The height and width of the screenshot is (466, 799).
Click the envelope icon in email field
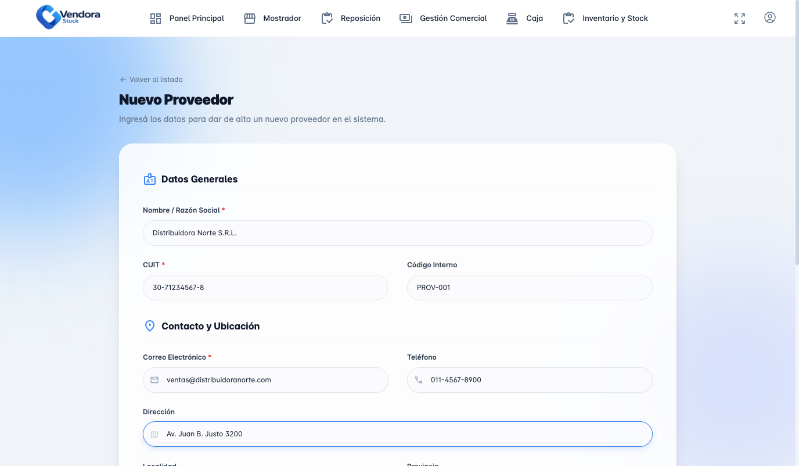pos(154,380)
